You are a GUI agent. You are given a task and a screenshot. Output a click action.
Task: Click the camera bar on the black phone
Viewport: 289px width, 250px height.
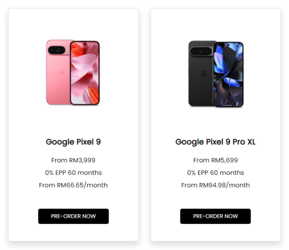pyautogui.click(x=201, y=51)
